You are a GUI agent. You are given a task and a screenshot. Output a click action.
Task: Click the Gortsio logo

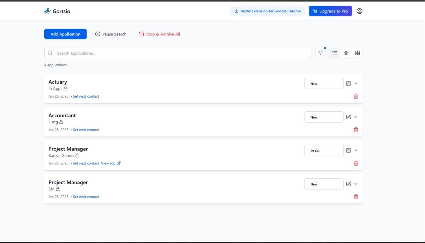(x=57, y=11)
